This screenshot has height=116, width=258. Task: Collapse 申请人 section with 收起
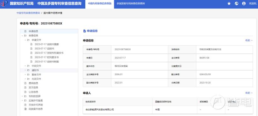[249, 93]
